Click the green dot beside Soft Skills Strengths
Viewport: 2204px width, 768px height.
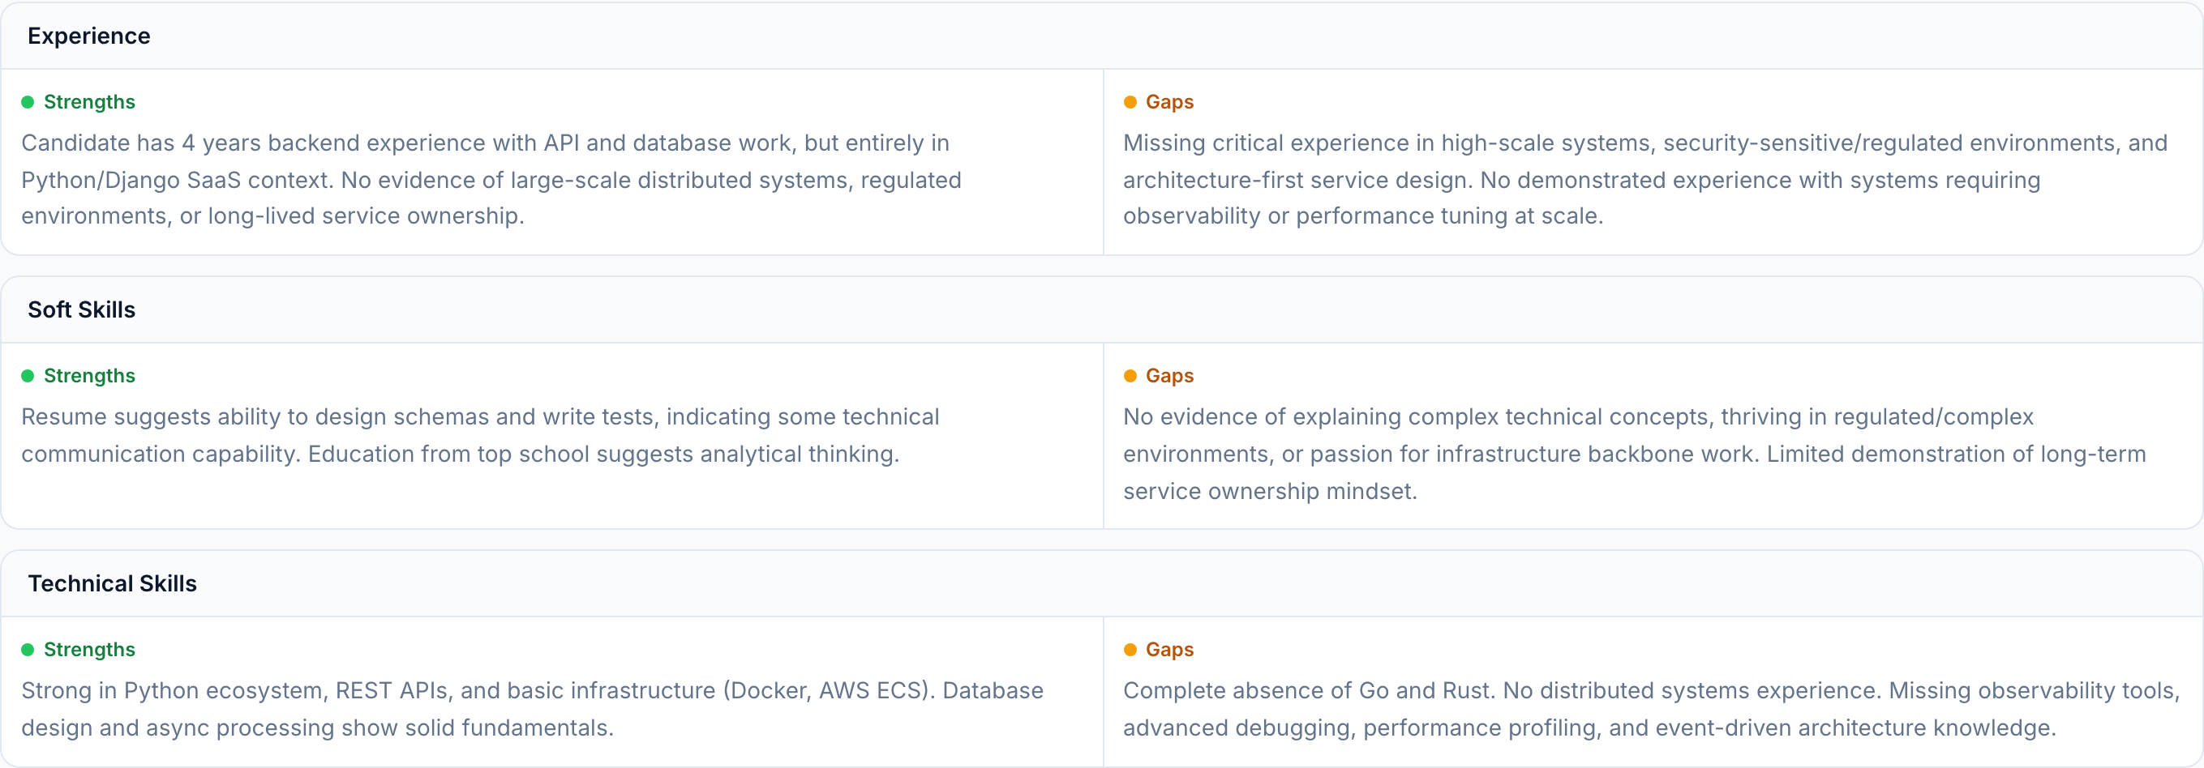(x=28, y=376)
